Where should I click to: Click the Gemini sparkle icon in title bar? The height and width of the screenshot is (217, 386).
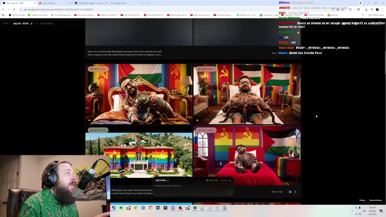(x=360, y=3)
